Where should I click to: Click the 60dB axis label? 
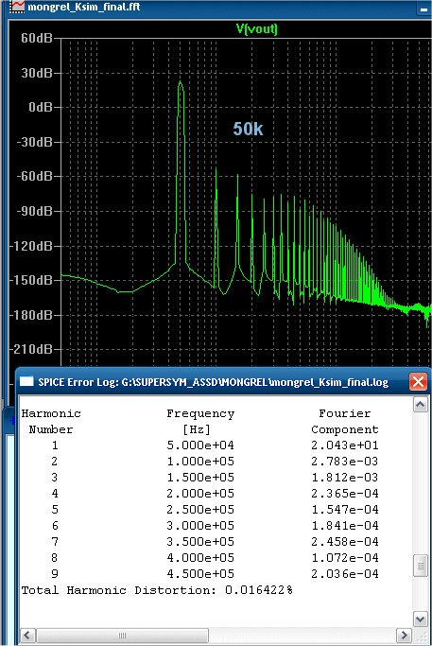pos(37,38)
